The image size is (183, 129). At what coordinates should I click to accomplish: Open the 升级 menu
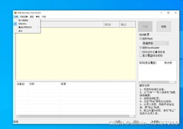[44, 17]
